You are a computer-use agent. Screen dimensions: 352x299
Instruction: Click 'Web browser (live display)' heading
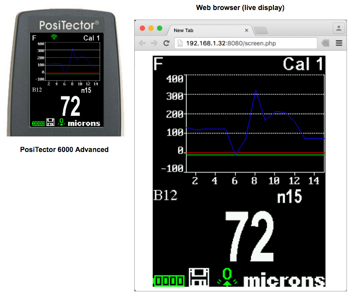(240, 8)
